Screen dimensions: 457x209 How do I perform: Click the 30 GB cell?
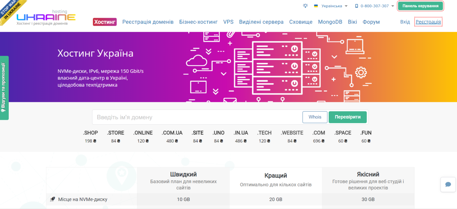click(x=368, y=199)
